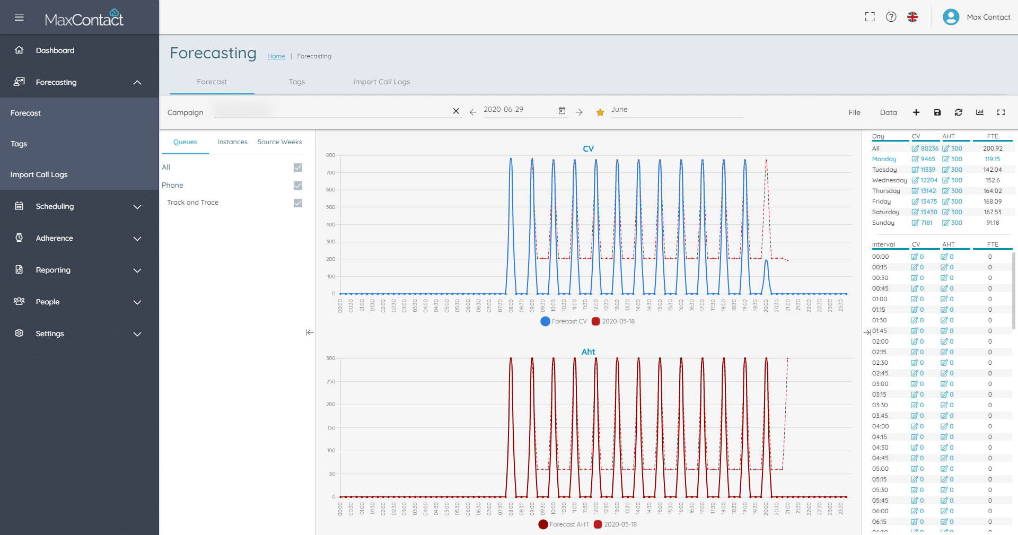Open the Max Contact user avatar
The height and width of the screenshot is (535, 1018).
click(951, 17)
